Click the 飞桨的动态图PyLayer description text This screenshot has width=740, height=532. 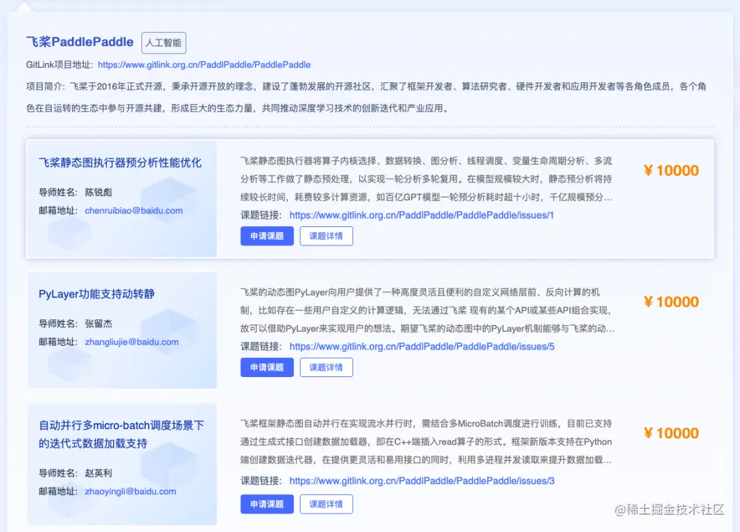click(x=428, y=310)
